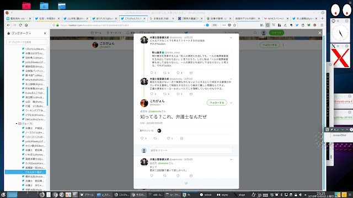Click the page zoom 90% indicator

coord(215,25)
